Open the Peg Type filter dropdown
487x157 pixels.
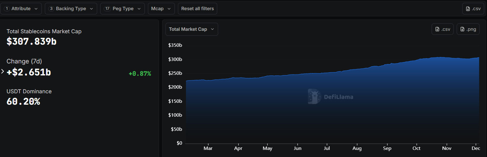123,9
